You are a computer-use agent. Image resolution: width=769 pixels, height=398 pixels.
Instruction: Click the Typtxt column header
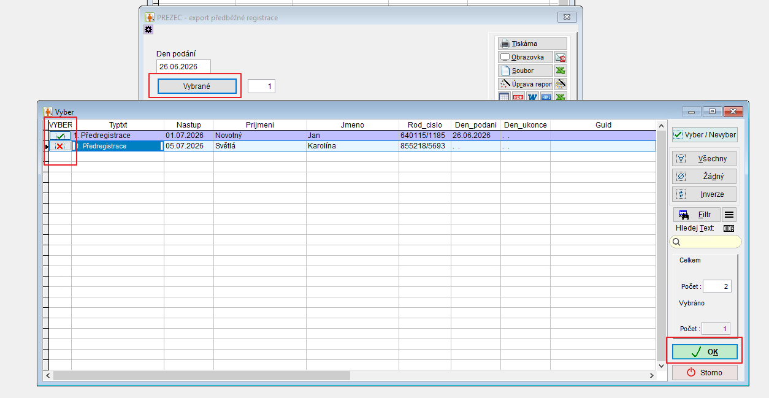118,125
